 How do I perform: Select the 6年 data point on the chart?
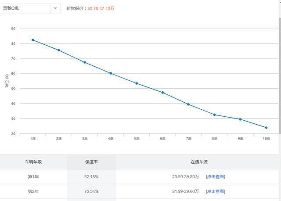[x=162, y=93]
